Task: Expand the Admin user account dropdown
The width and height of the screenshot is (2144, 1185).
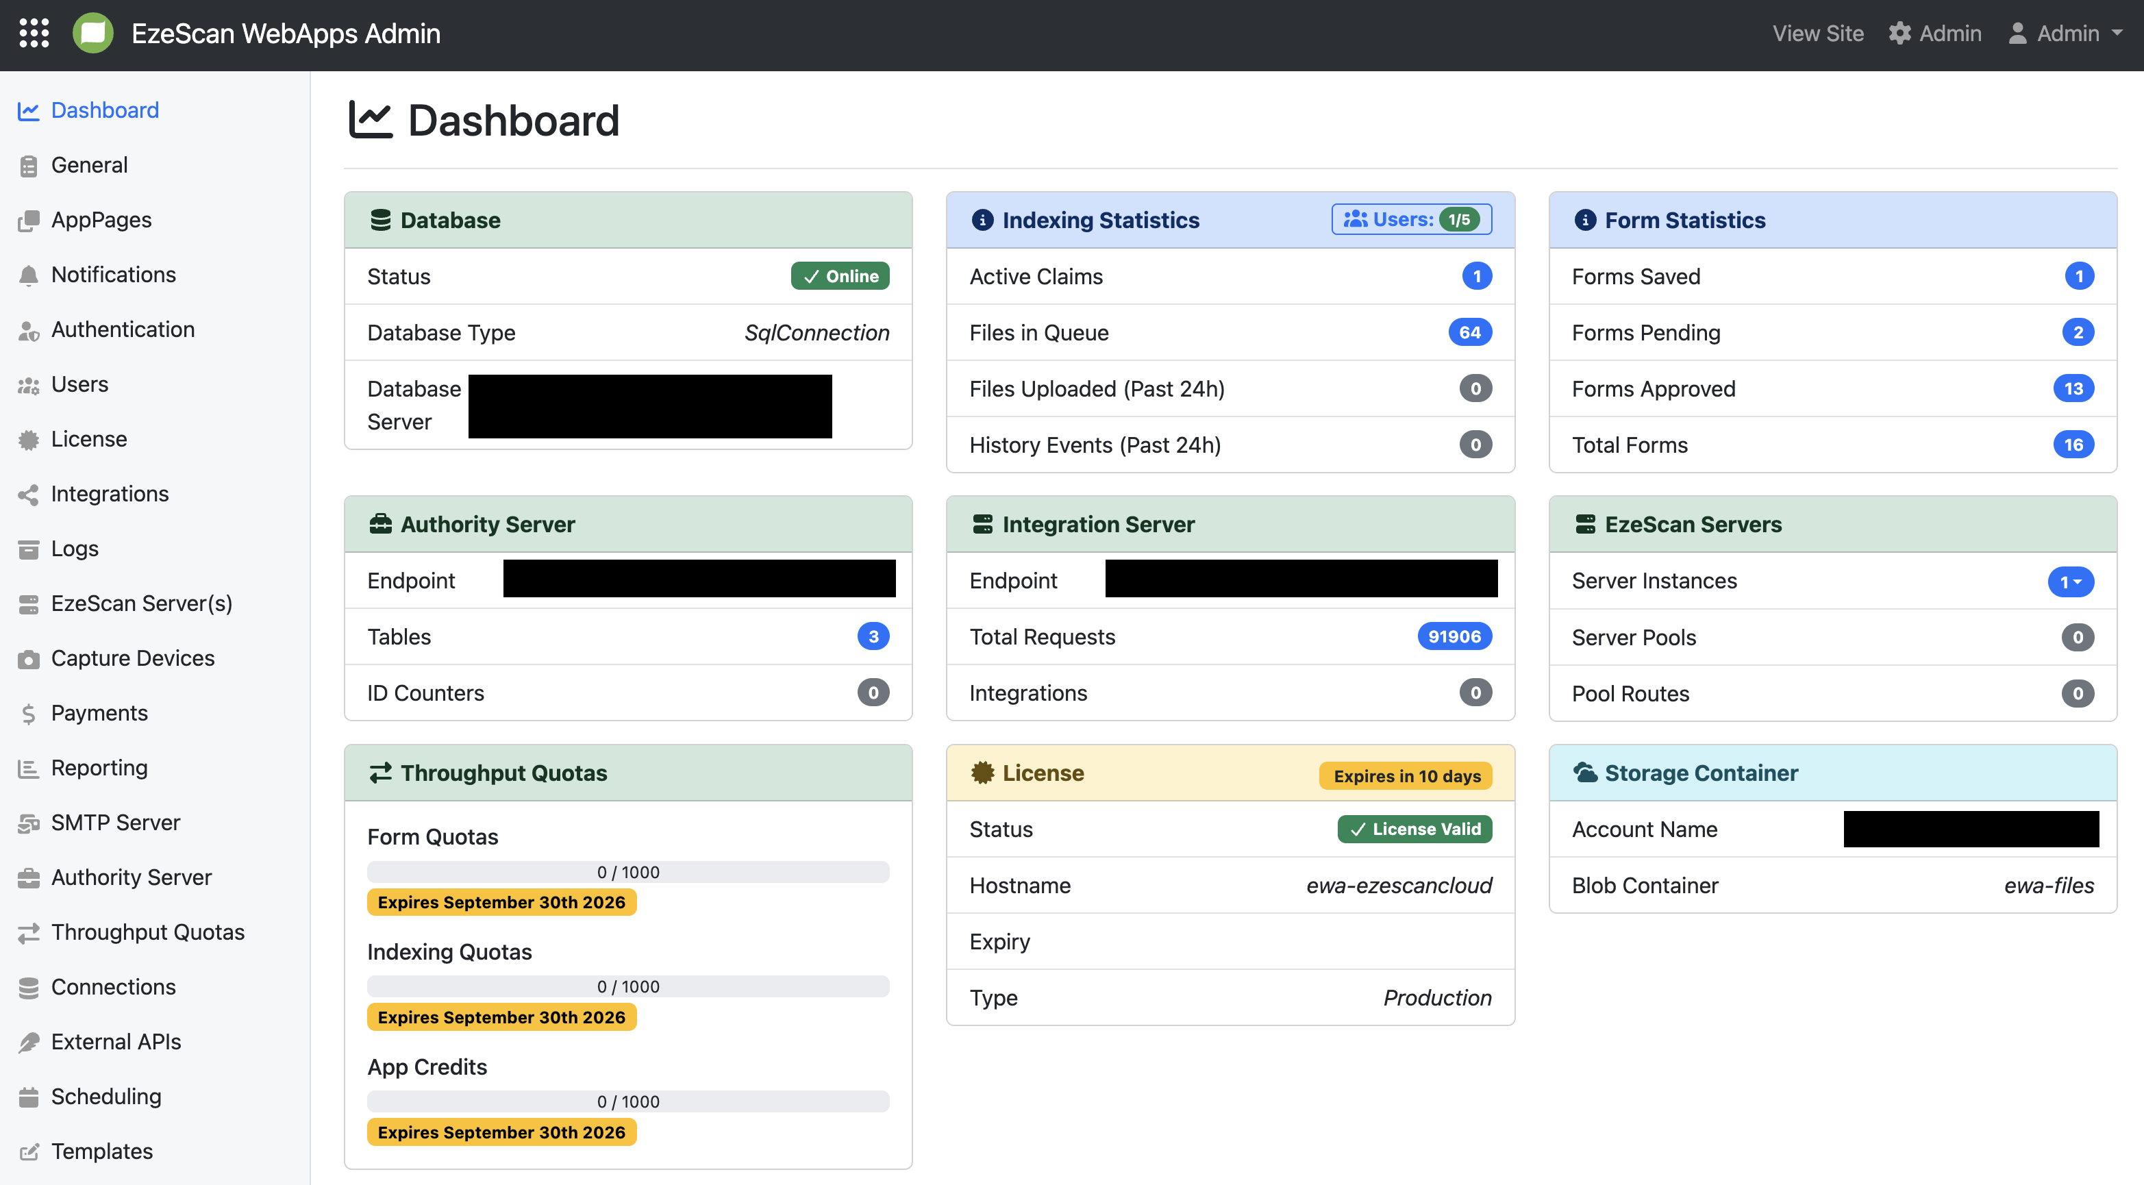Action: (x=2065, y=34)
